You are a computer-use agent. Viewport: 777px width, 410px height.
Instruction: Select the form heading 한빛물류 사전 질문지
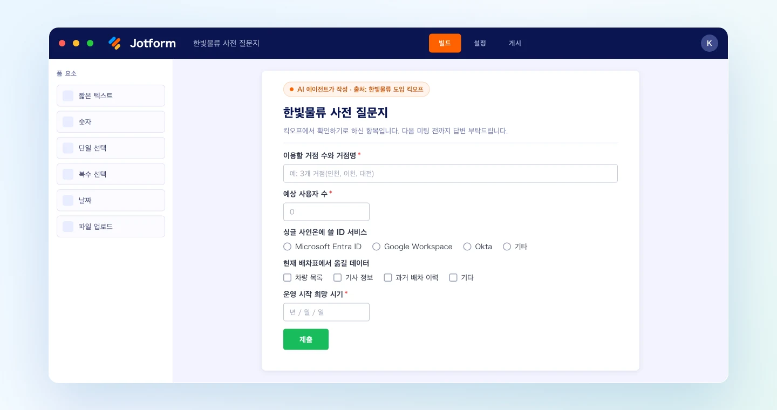[x=336, y=113]
